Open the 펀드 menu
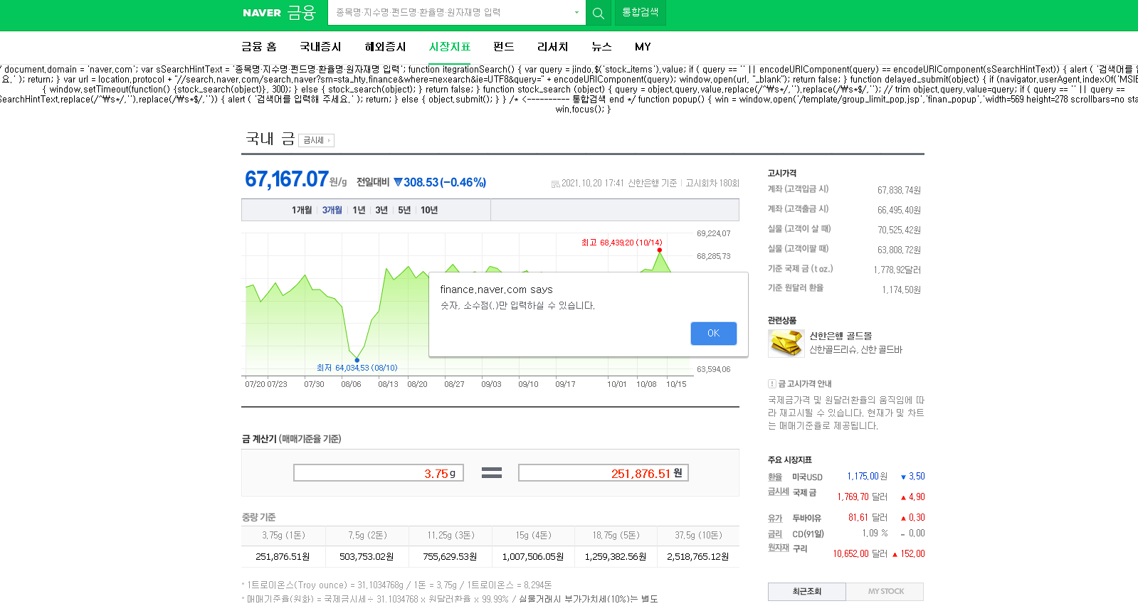 pos(504,47)
